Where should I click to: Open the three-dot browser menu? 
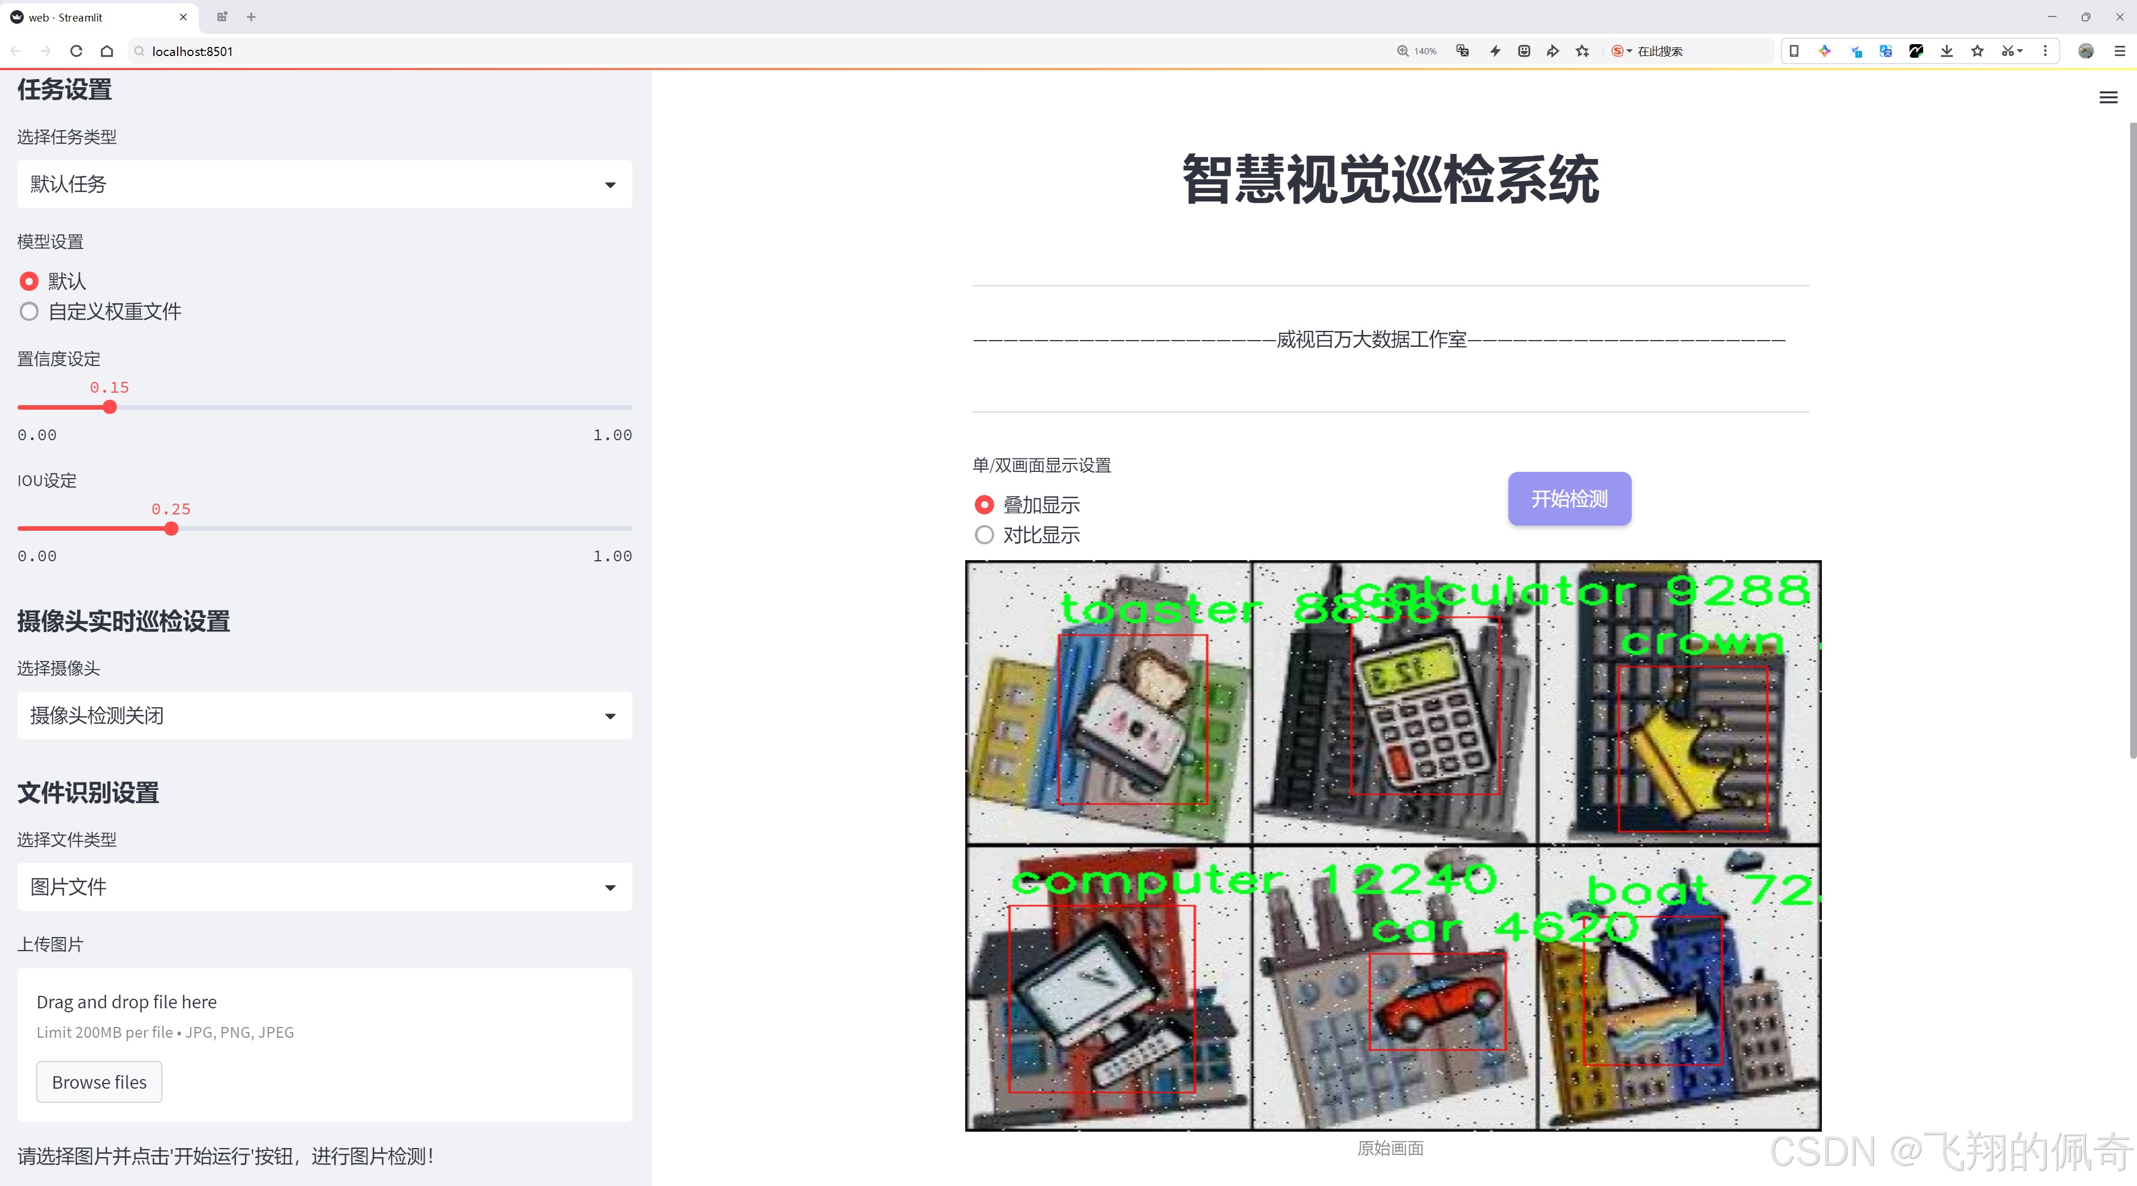(x=2046, y=50)
